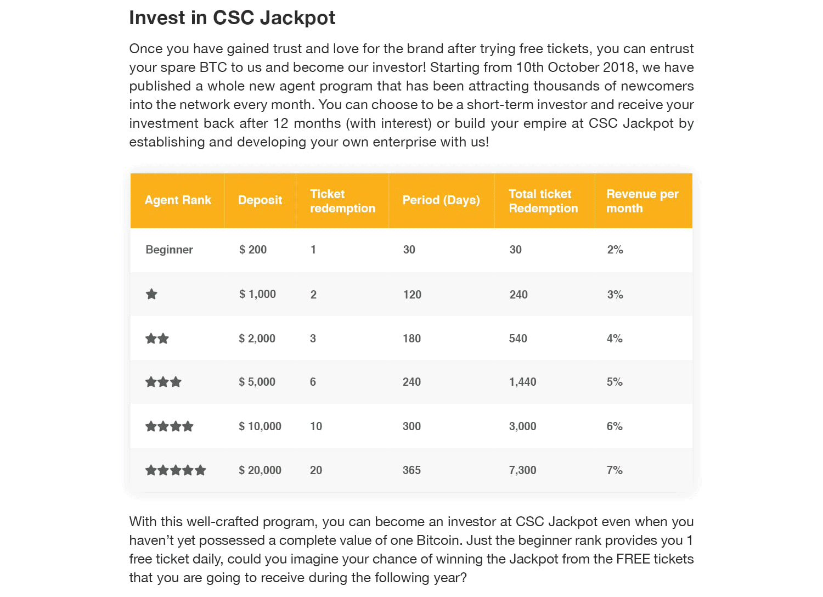Click the $ 5,000 deposit cell
Screen dimensions: 823x597
pyautogui.click(x=257, y=382)
